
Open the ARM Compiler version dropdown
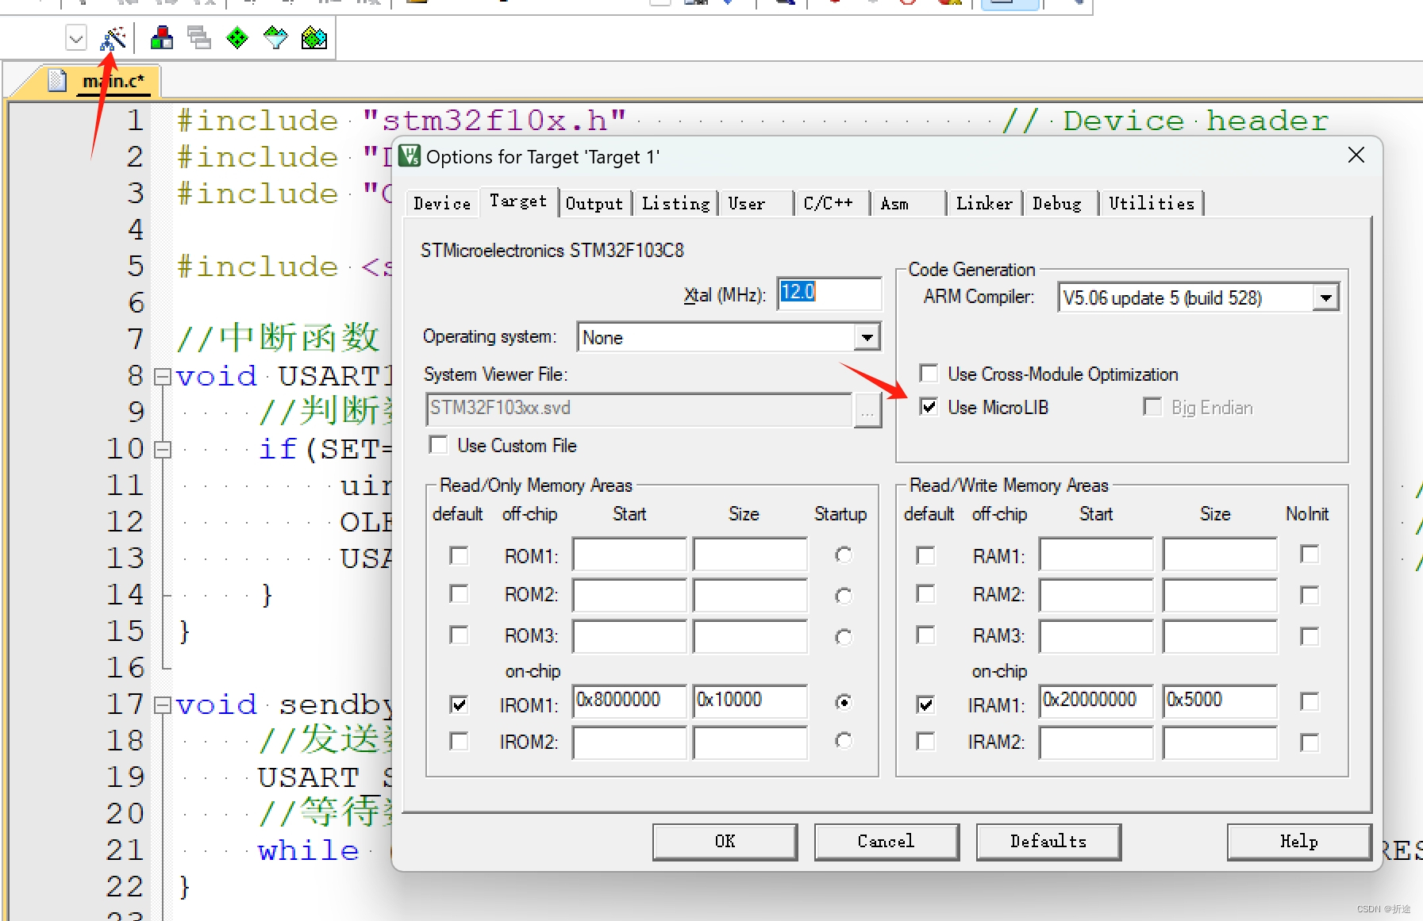pyautogui.click(x=1326, y=297)
